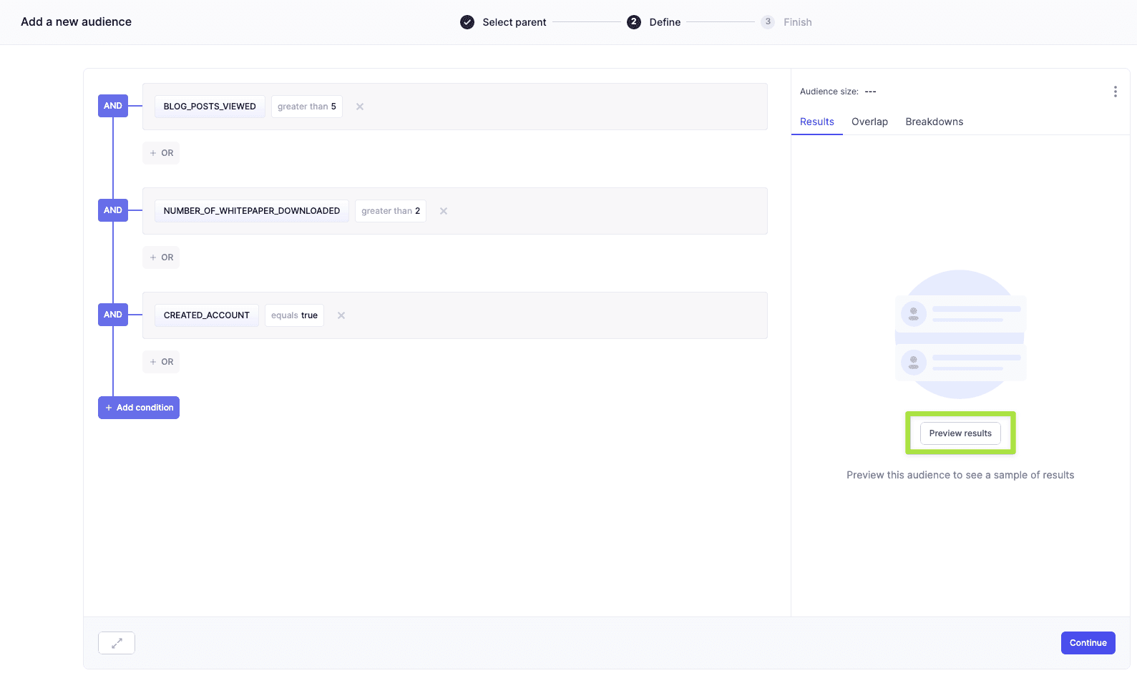Image resolution: width=1137 pixels, height=678 pixels.
Task: Click the Select parent checkmark step icon
Action: [467, 22]
